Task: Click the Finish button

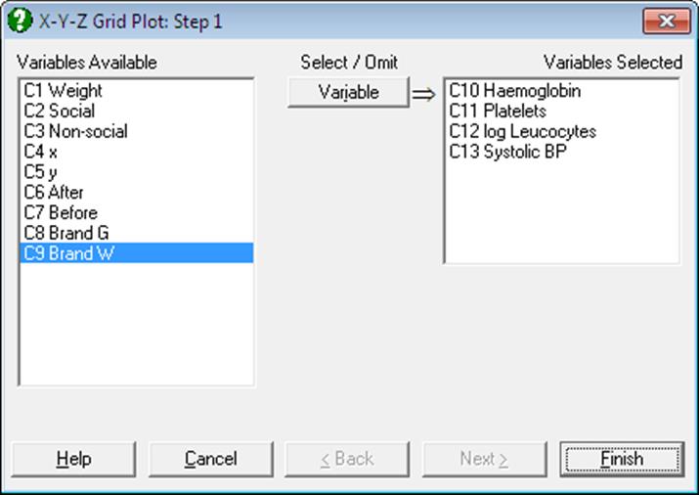Action: (x=622, y=459)
